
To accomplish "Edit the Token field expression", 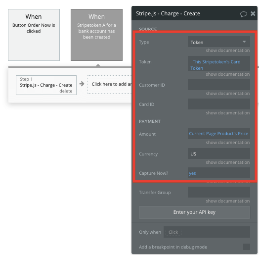I will tap(218, 63).
